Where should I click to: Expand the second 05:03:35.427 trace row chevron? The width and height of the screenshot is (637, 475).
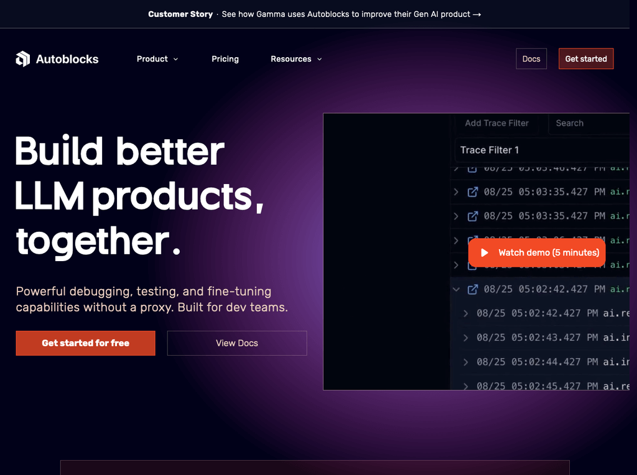[456, 216]
